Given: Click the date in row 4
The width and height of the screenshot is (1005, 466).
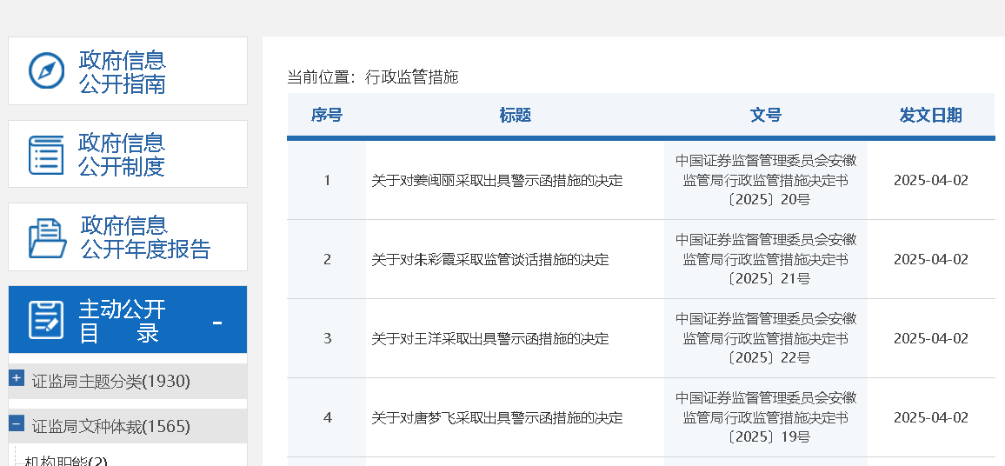Looking at the screenshot, I should (930, 418).
